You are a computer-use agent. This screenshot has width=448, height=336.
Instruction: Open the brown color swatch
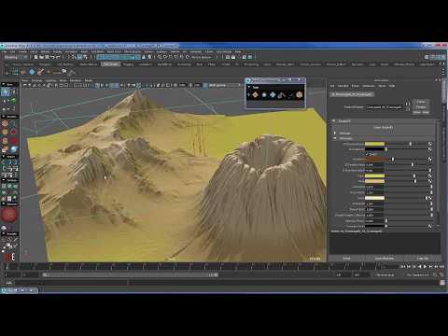tap(374, 160)
